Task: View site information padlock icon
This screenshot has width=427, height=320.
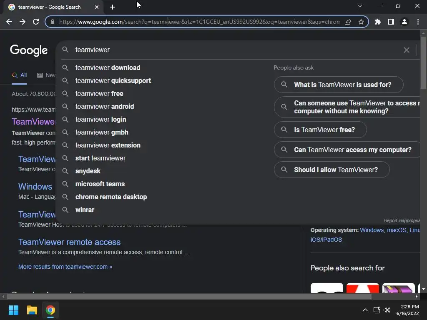Action: pyautogui.click(x=52, y=22)
